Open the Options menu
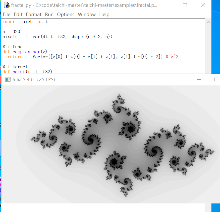This screenshot has height=212, width=220. point(66,14)
